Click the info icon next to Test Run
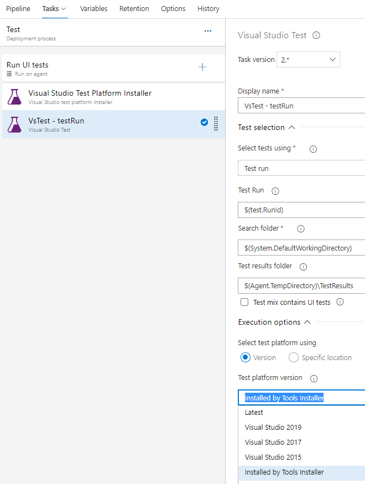This screenshot has height=484, width=365. point(275,191)
